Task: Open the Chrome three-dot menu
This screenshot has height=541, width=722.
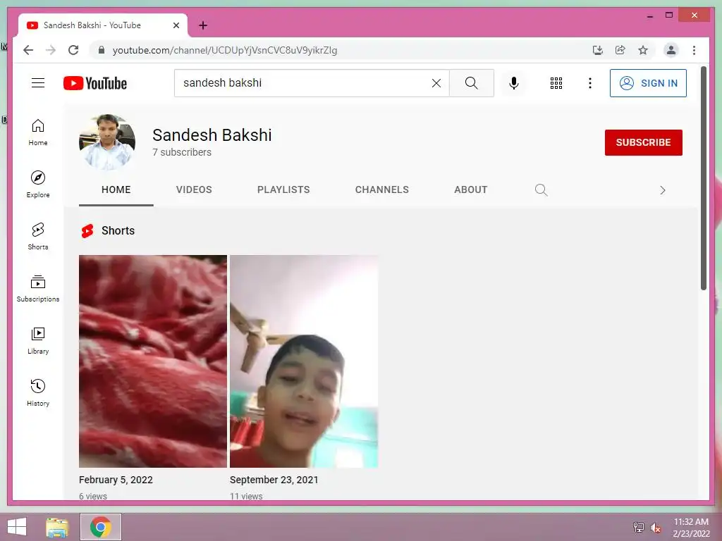Action: (694, 50)
